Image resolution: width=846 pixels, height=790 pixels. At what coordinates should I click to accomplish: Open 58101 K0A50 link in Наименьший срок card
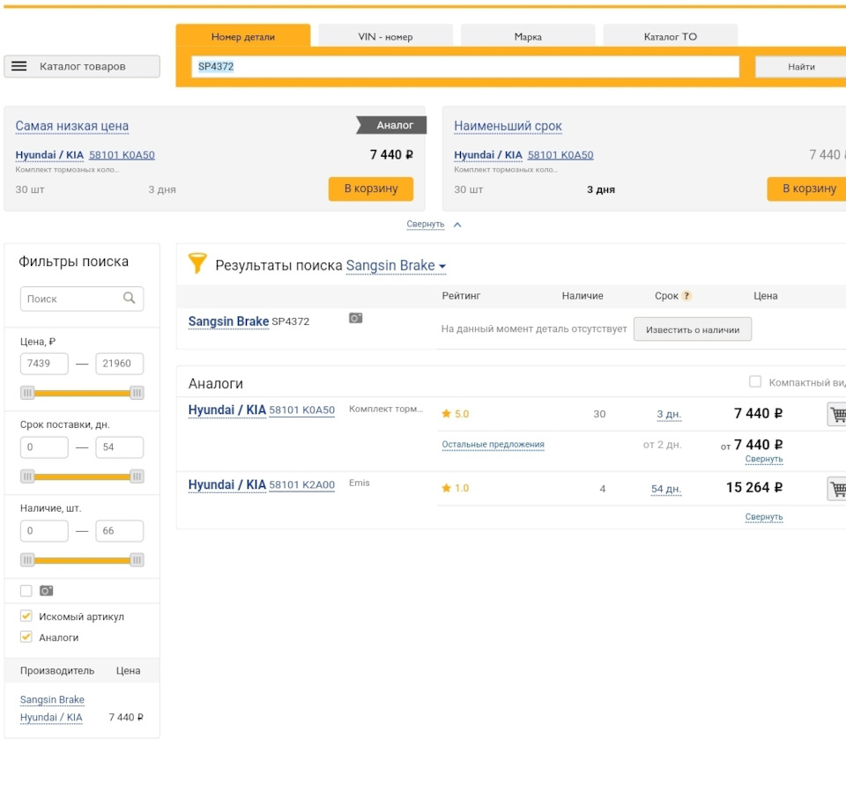click(x=560, y=155)
